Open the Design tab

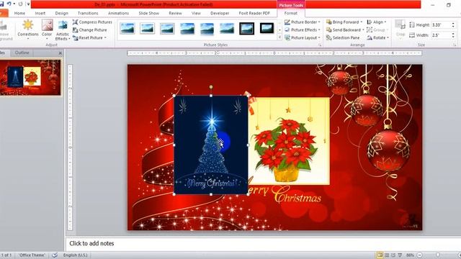(x=61, y=13)
